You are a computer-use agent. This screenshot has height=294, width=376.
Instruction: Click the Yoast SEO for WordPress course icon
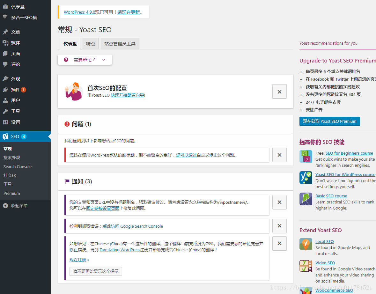[306, 178]
